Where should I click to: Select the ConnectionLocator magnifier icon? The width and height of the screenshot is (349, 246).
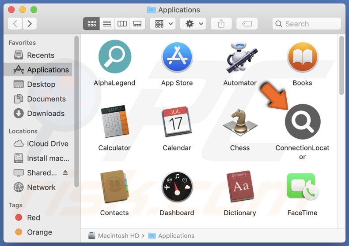[303, 121]
